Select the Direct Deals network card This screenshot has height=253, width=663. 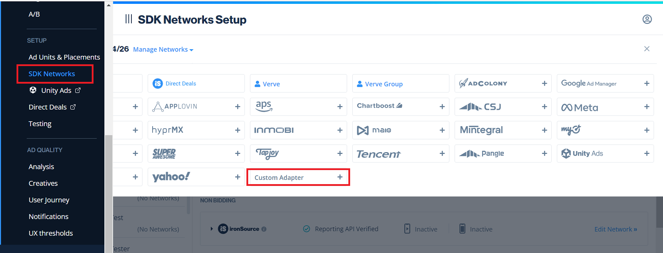tap(196, 83)
